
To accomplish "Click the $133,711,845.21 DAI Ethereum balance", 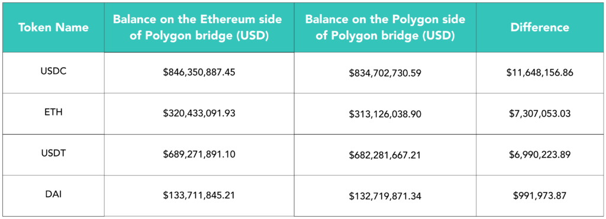I will pyautogui.click(x=199, y=195).
